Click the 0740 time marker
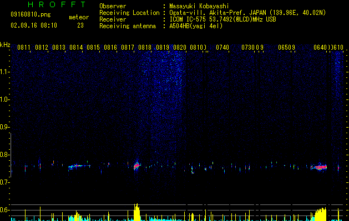The image size is (349, 221). click(222, 48)
